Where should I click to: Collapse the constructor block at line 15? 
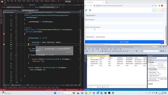[16, 17]
